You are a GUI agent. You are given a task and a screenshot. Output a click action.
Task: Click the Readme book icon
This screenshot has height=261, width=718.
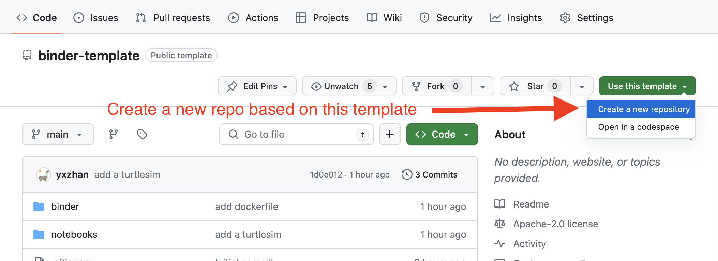(x=500, y=204)
